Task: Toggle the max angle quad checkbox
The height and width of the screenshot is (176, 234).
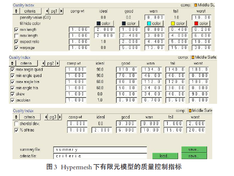Action: pyautogui.click(x=12, y=70)
